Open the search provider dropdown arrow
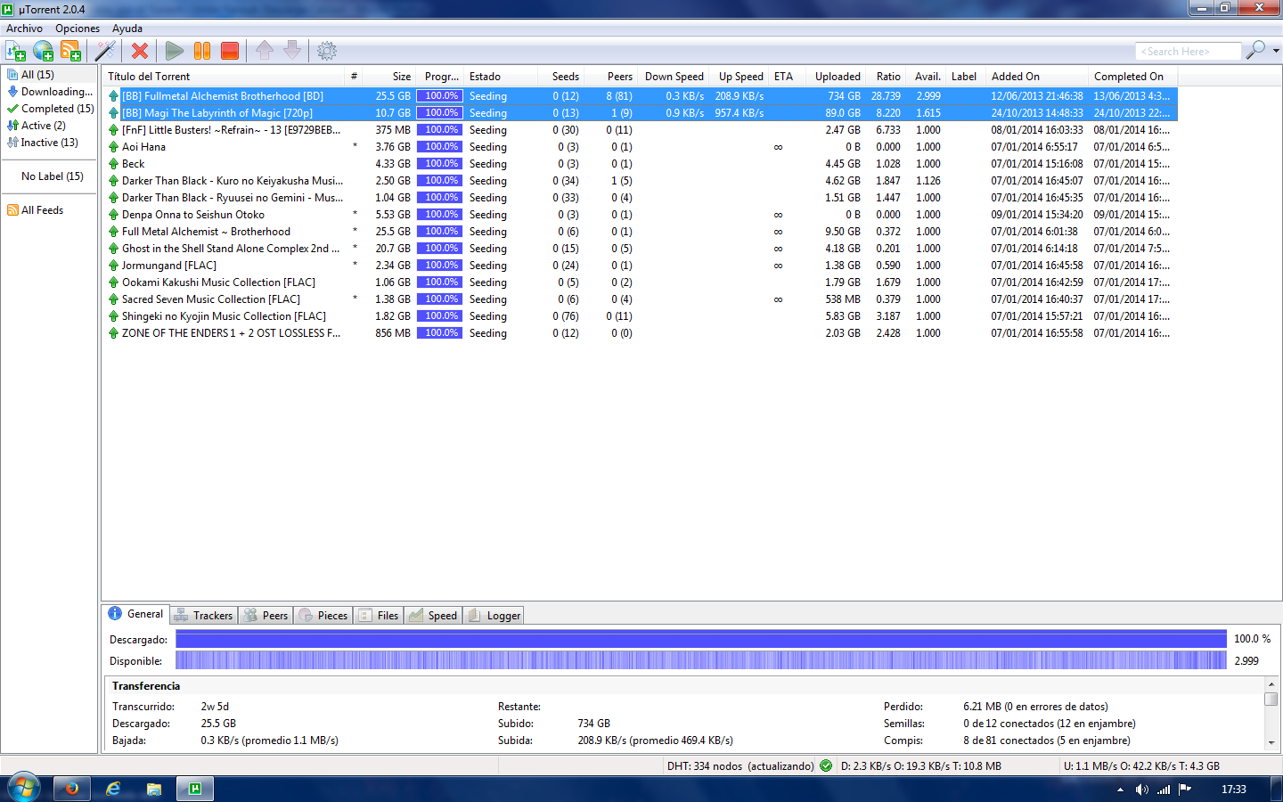 coord(1276,51)
